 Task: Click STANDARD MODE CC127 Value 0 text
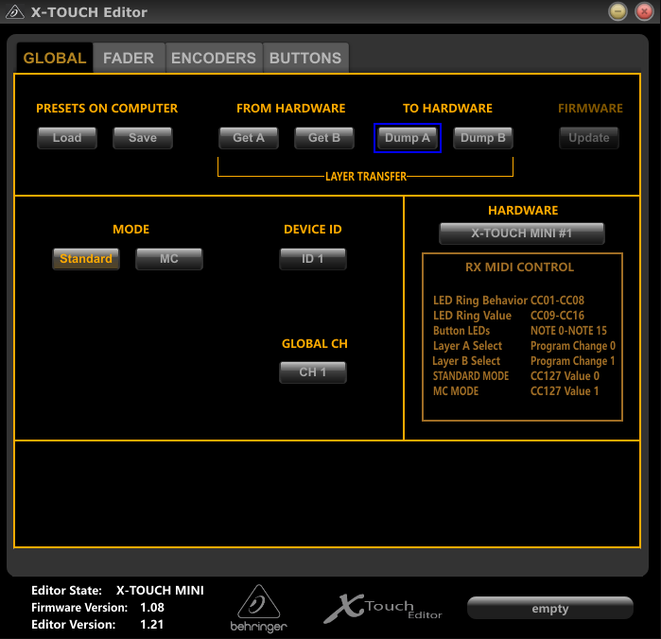pos(516,376)
